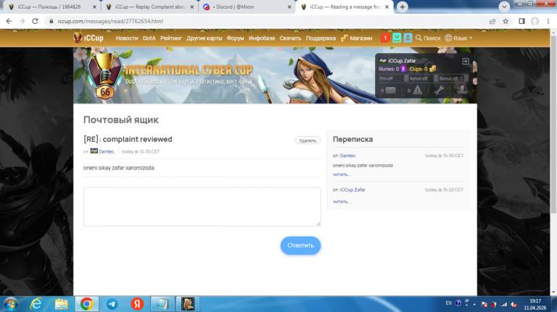
Task: Click the logout icon in user panel
Action: tap(466, 62)
